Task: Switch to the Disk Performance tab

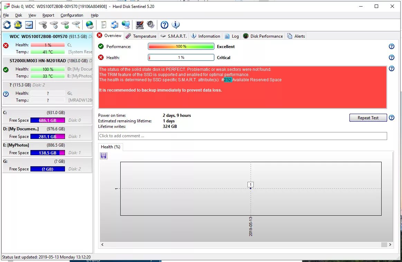Action: coord(263,36)
